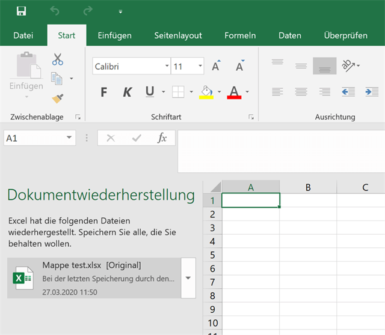385x335 pixels.
Task: Click the A1 name box field
Action: pos(33,138)
